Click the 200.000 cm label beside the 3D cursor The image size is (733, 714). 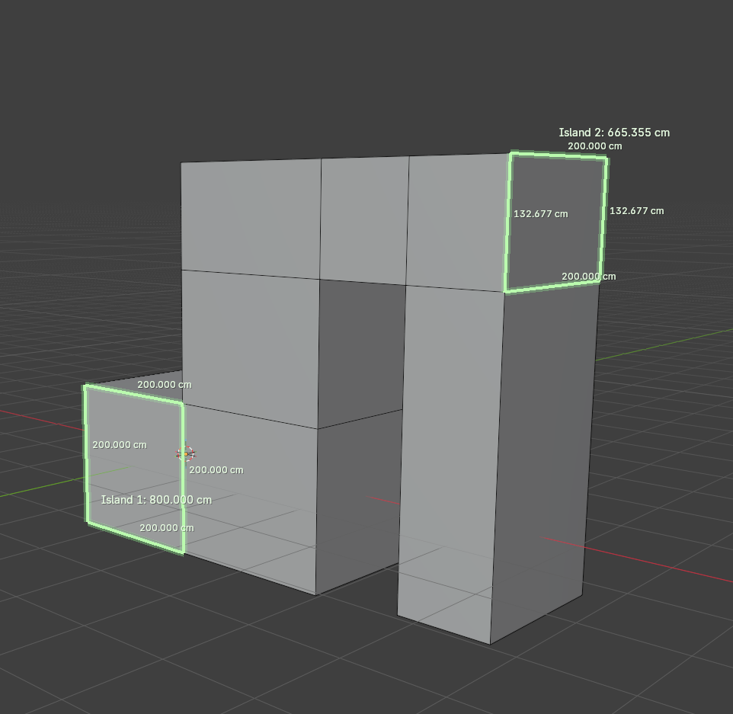pos(216,470)
